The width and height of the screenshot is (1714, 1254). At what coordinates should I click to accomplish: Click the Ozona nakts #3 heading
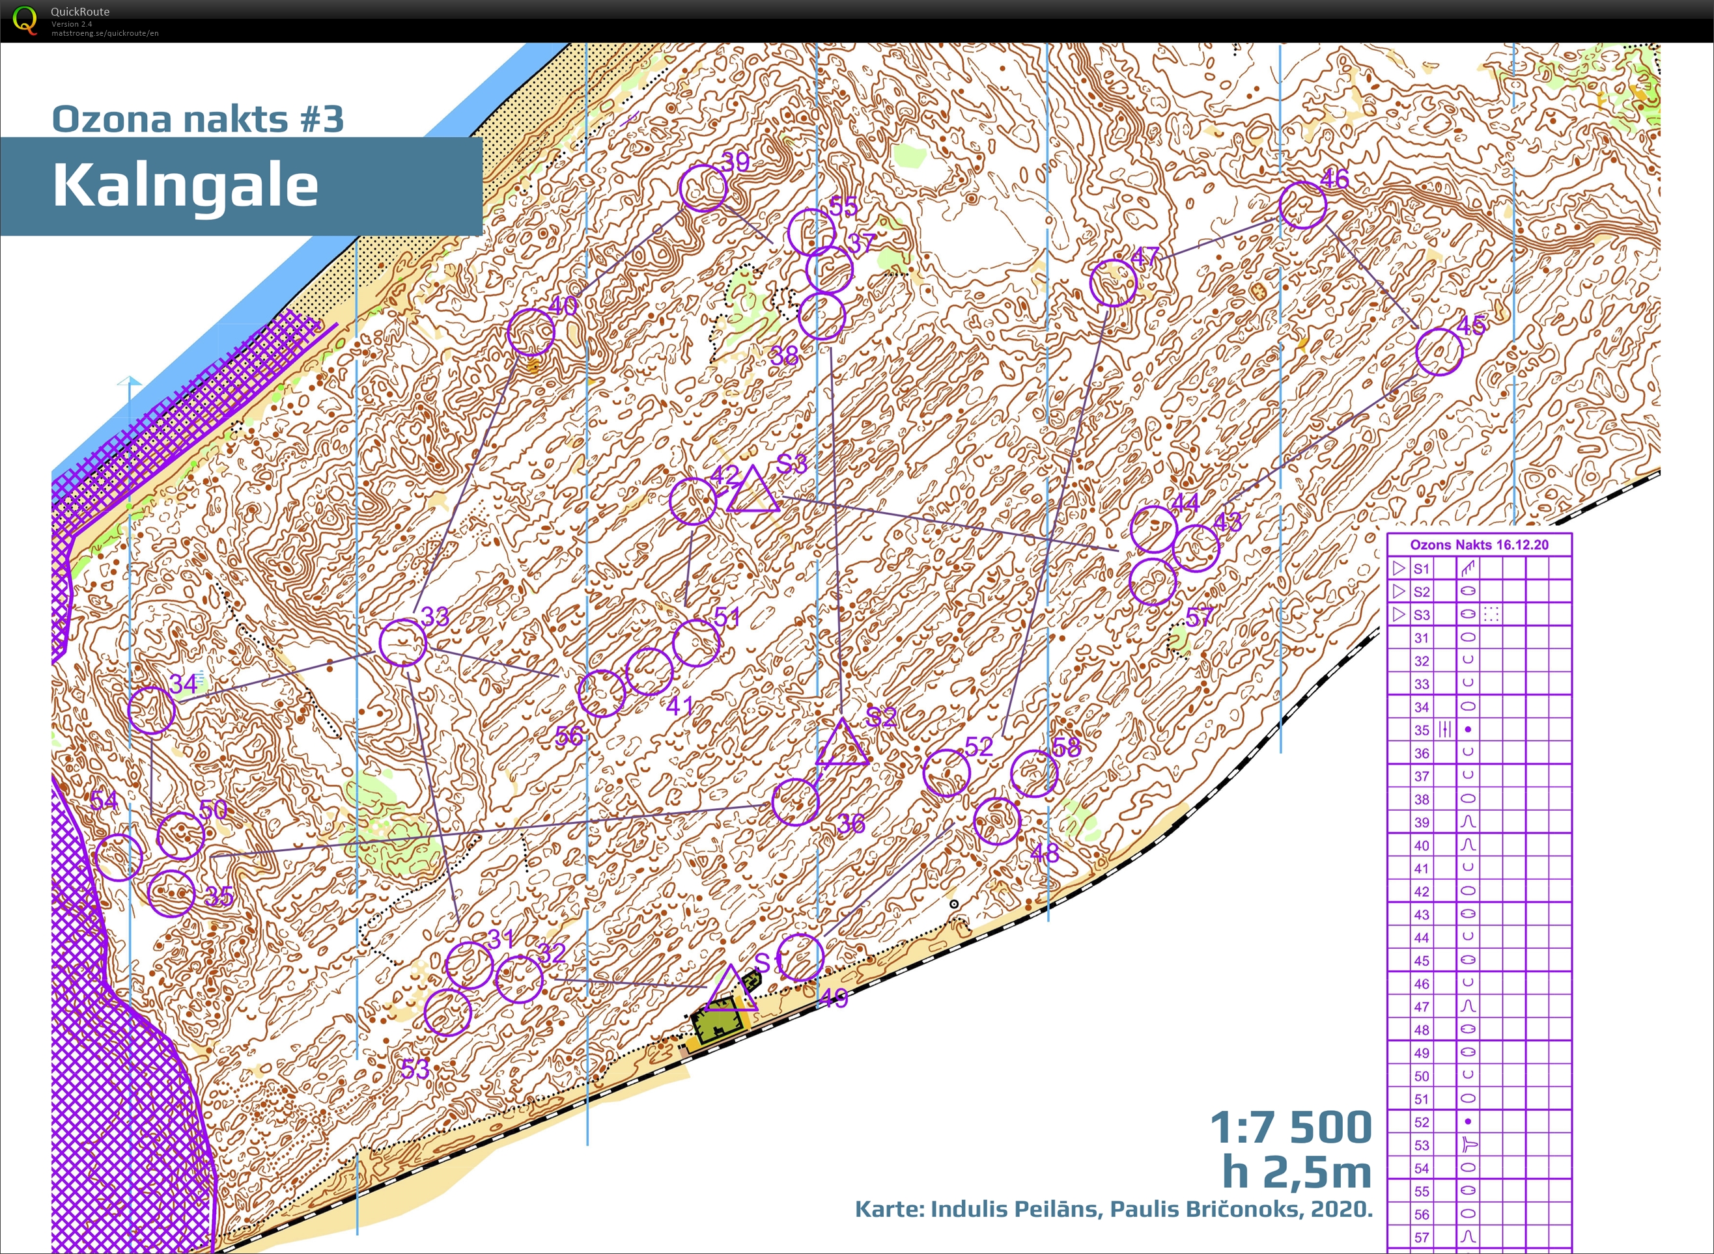197,119
